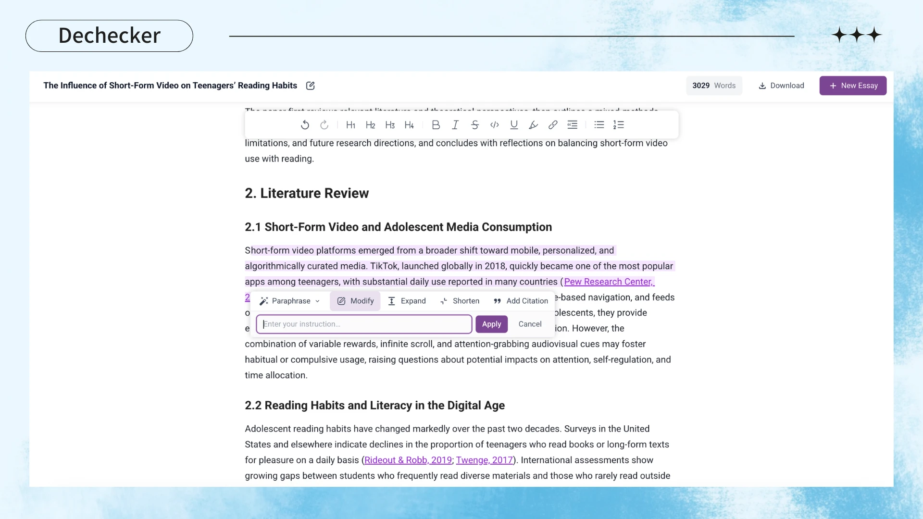Click Add Citation in popup
Screen dimensions: 923x519
tap(521, 301)
